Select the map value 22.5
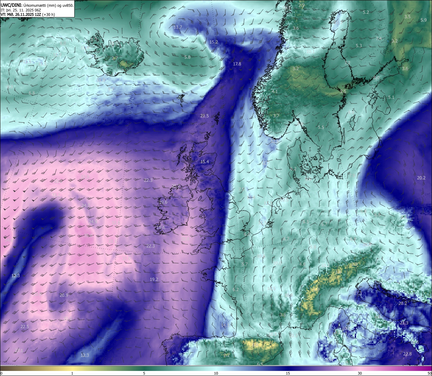The width and height of the screenshot is (432, 376). pyautogui.click(x=25, y=326)
